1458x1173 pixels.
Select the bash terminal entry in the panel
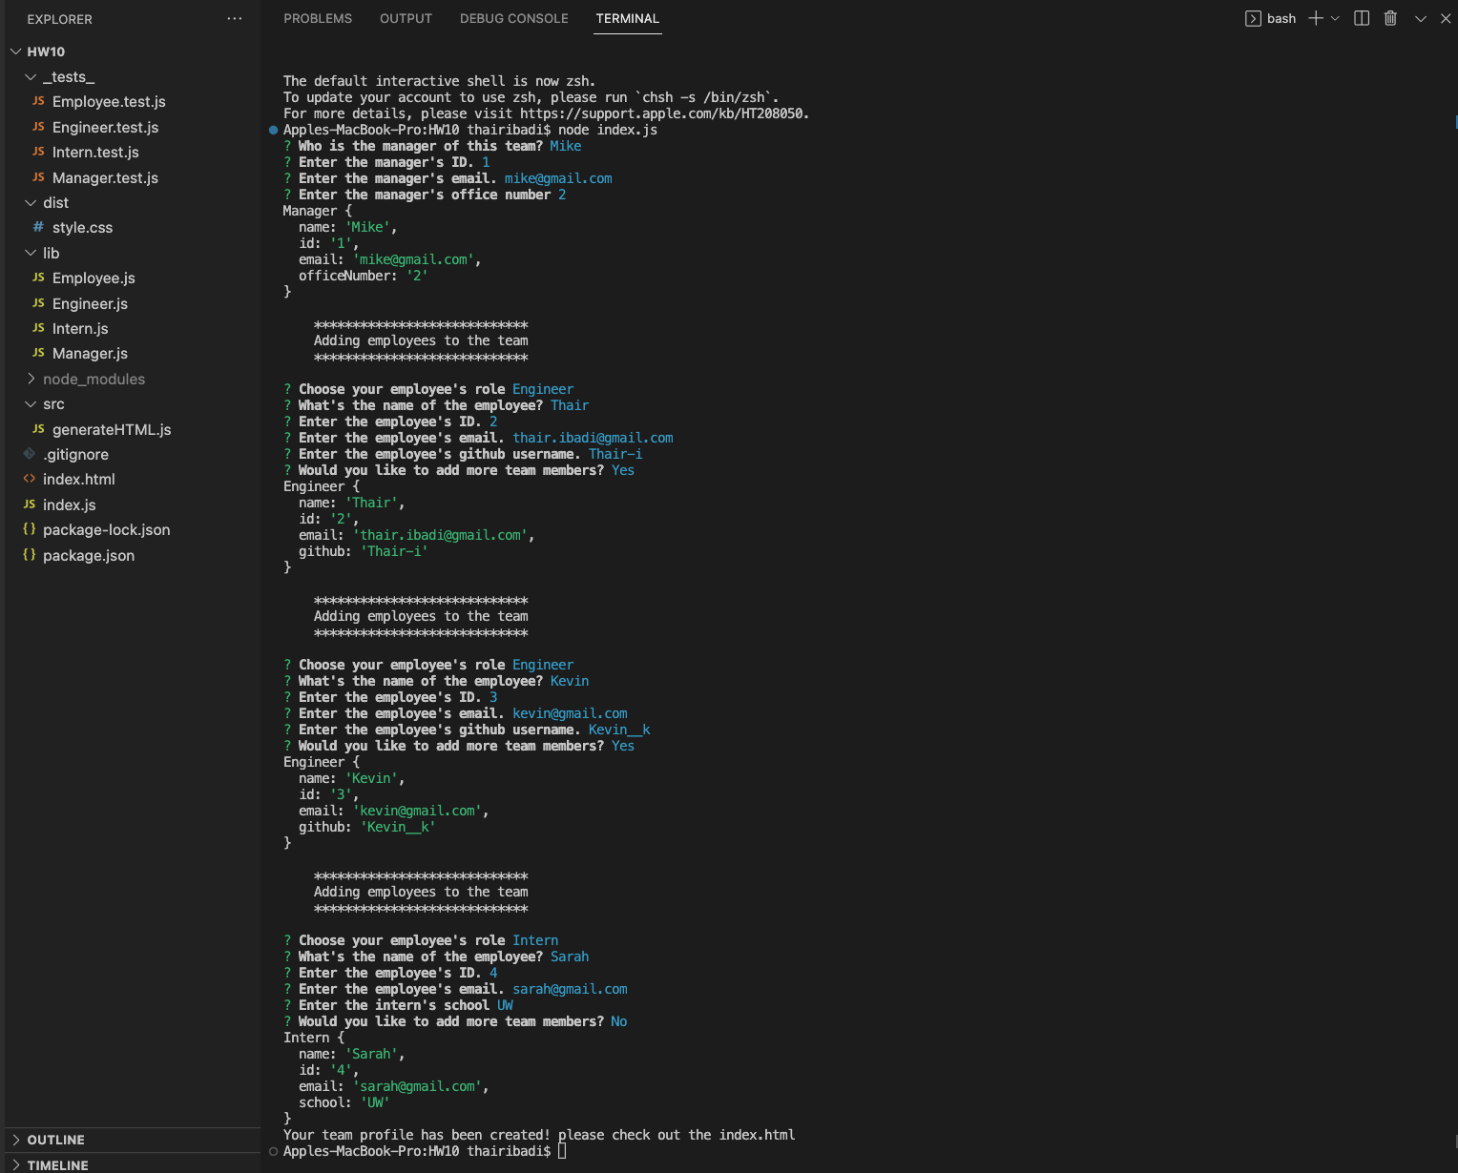point(1274,18)
